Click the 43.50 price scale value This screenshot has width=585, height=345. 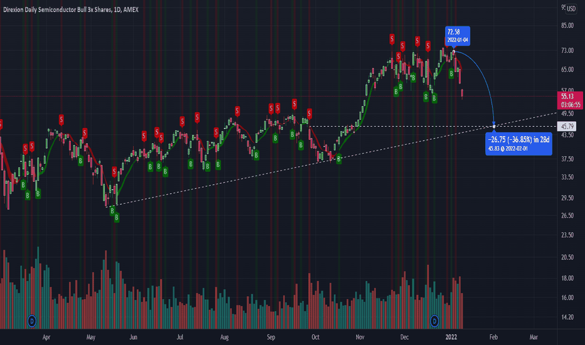pos(567,135)
